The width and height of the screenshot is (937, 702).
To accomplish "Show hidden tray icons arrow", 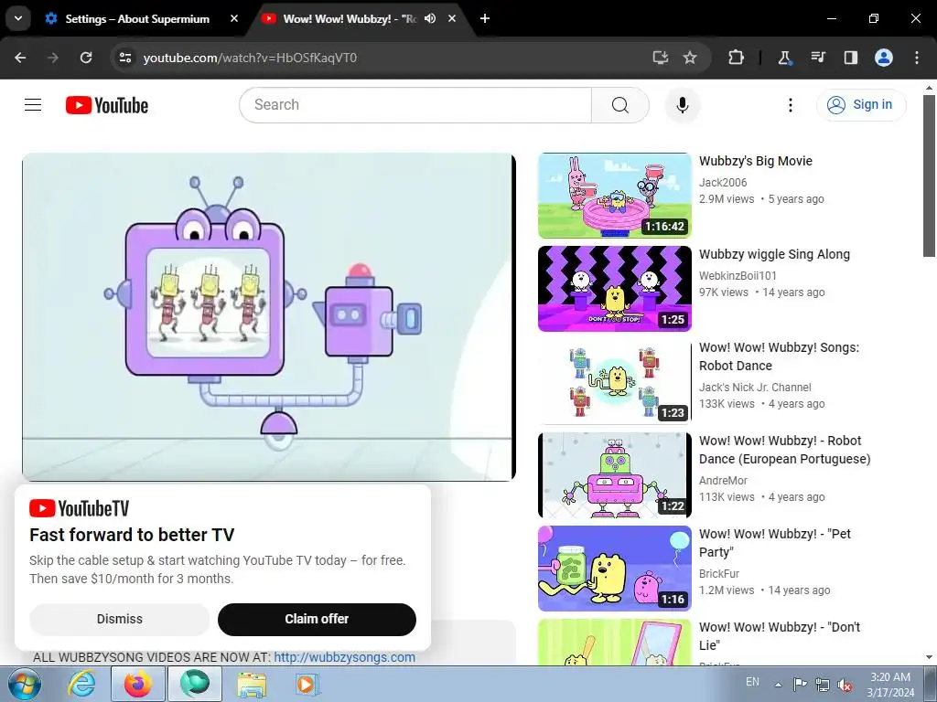I will (778, 684).
